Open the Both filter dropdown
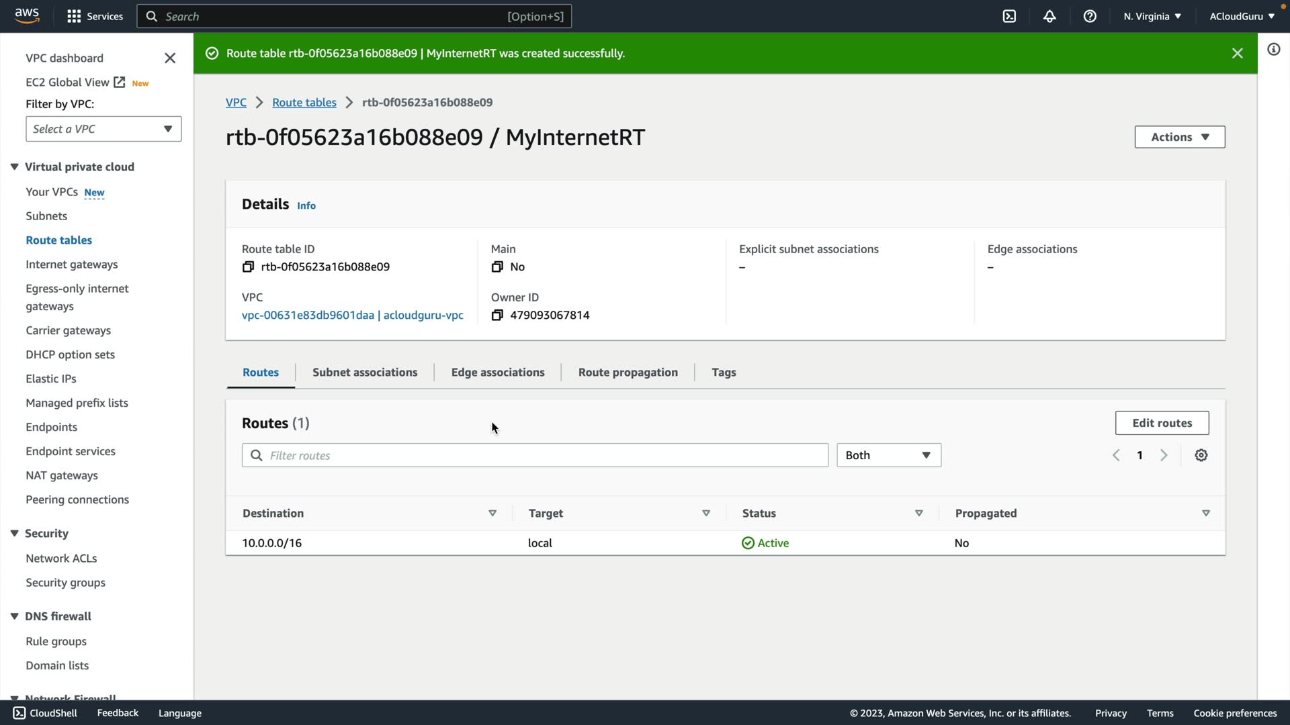Viewport: 1290px width, 725px height. 888,456
